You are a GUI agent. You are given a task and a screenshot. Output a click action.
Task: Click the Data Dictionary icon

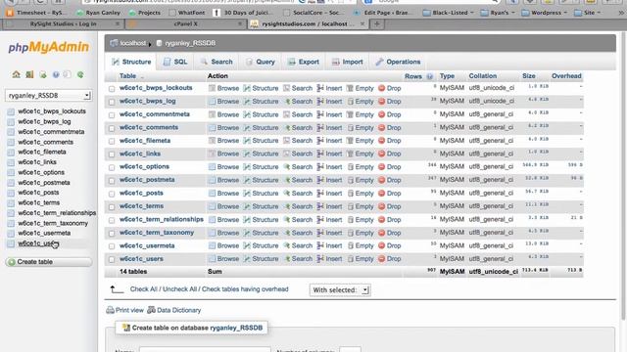coord(151,310)
